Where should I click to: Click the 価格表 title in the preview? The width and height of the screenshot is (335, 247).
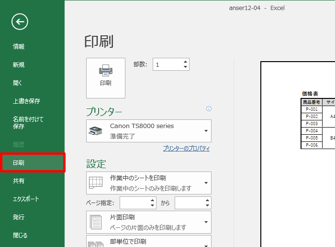coord(310,94)
